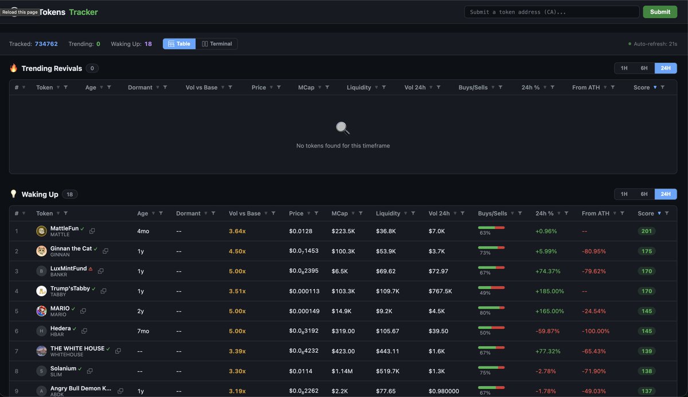Click Auto-refresh 21s indicator
Viewport: 688px width, 397px height.
pos(652,44)
